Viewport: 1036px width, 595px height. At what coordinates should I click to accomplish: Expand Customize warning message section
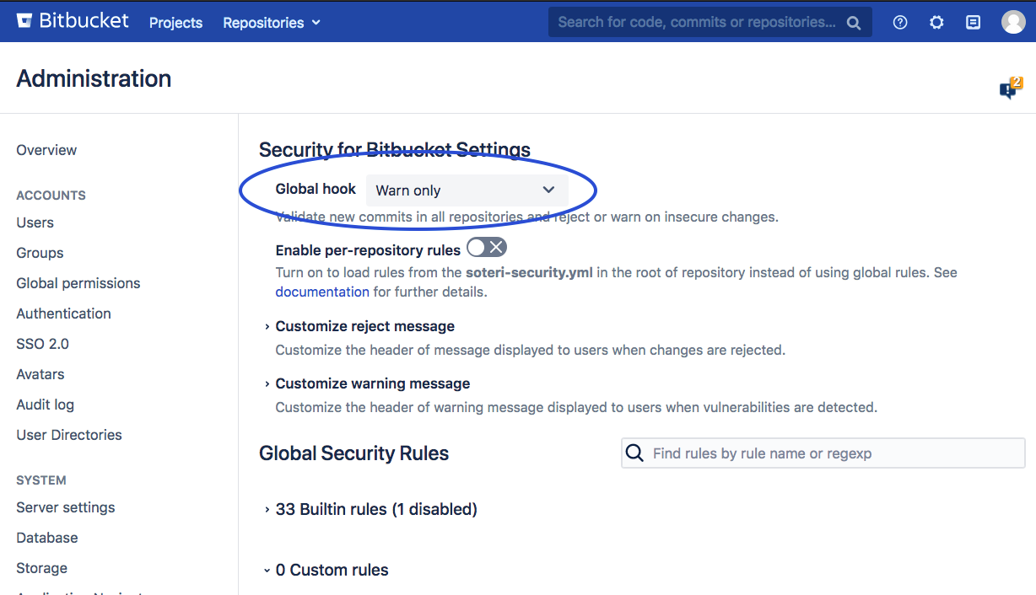[372, 383]
